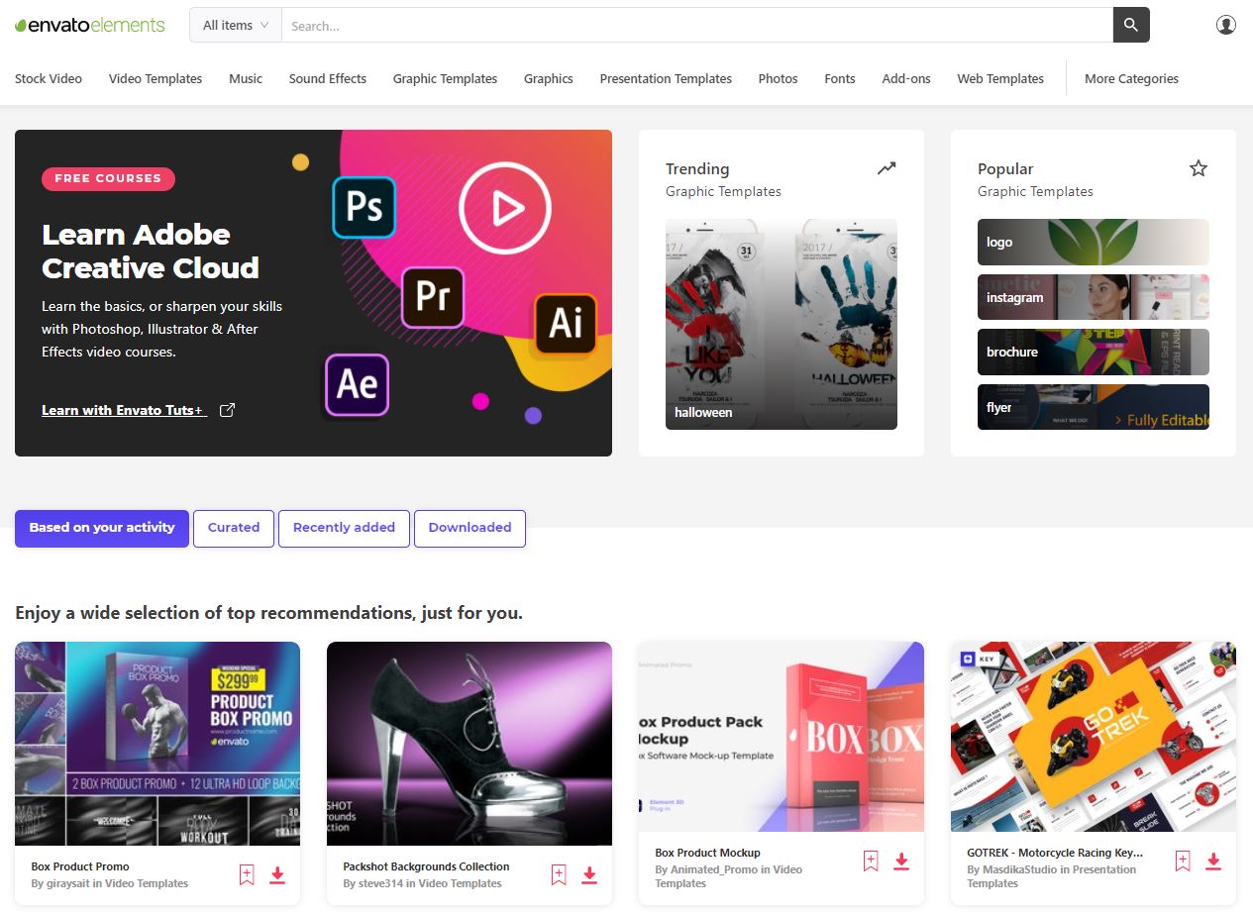Image resolution: width=1253 pixels, height=915 pixels.
Task: Open the All items dropdown
Action: pos(236,25)
